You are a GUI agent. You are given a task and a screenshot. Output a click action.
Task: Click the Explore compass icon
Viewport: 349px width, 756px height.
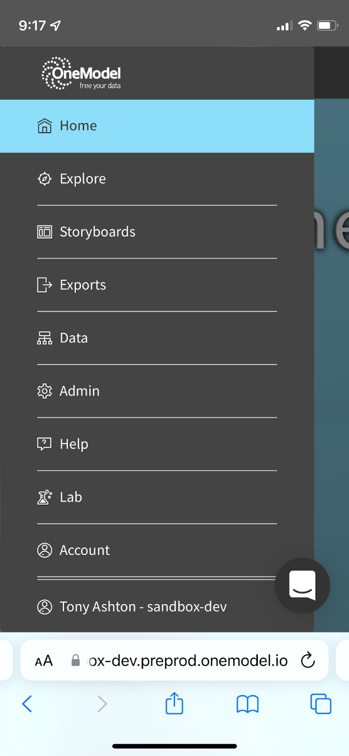[x=44, y=179]
